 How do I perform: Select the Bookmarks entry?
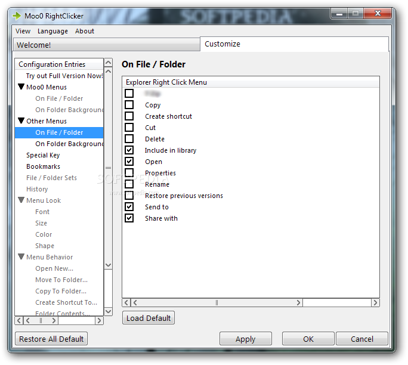[x=43, y=166]
